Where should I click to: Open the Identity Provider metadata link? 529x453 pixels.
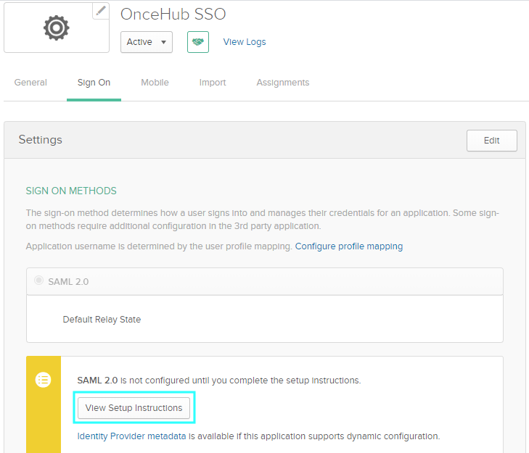pyautogui.click(x=131, y=436)
